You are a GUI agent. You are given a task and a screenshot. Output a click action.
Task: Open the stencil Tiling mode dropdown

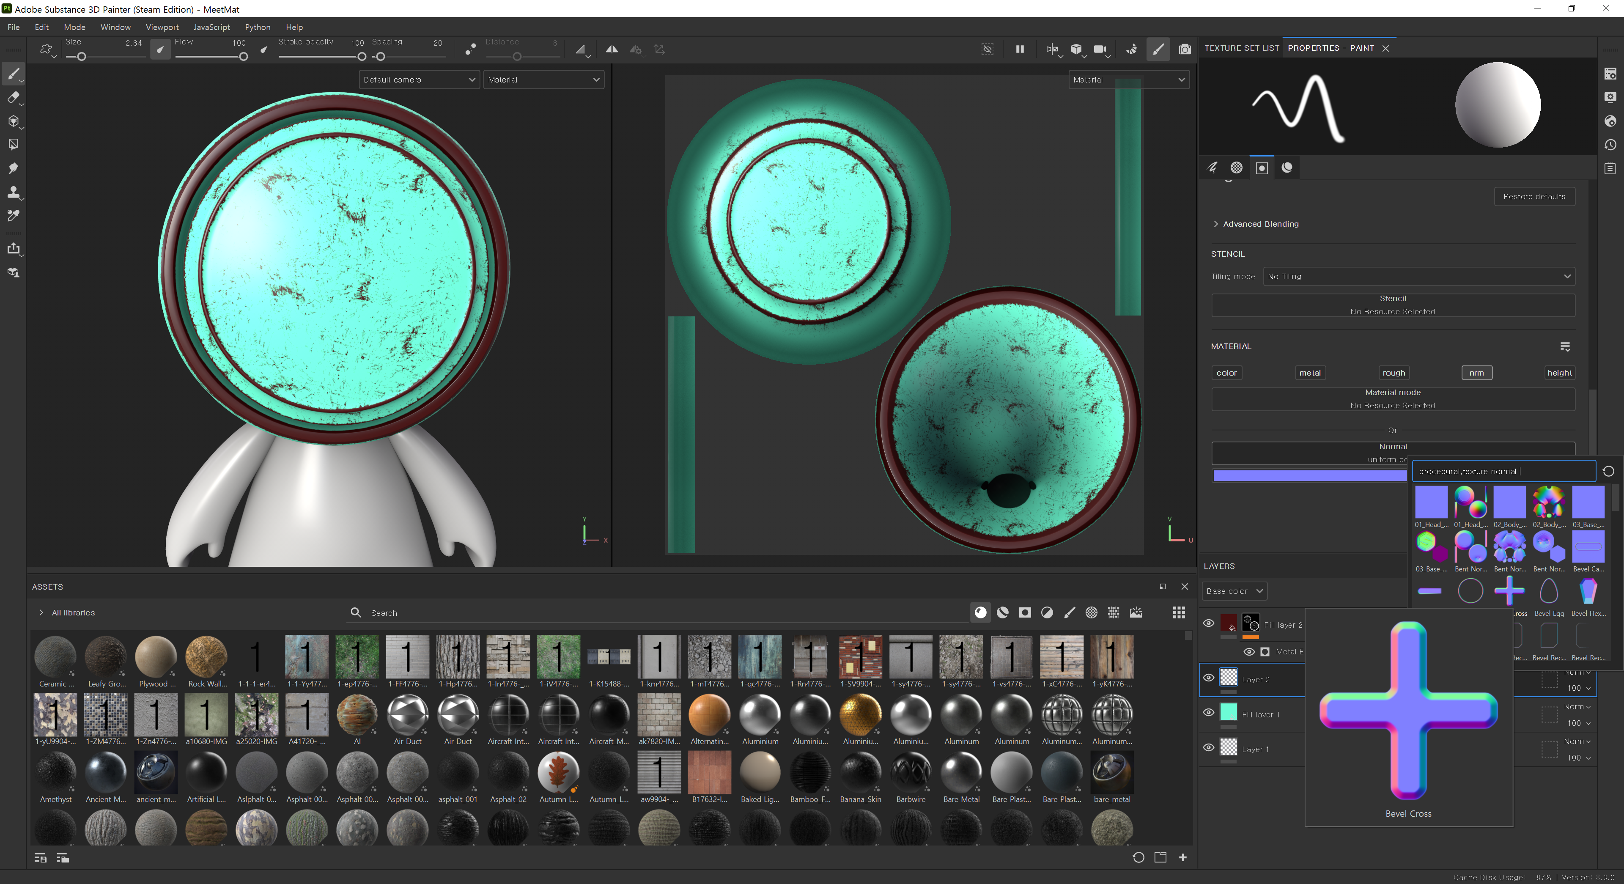[x=1418, y=276]
